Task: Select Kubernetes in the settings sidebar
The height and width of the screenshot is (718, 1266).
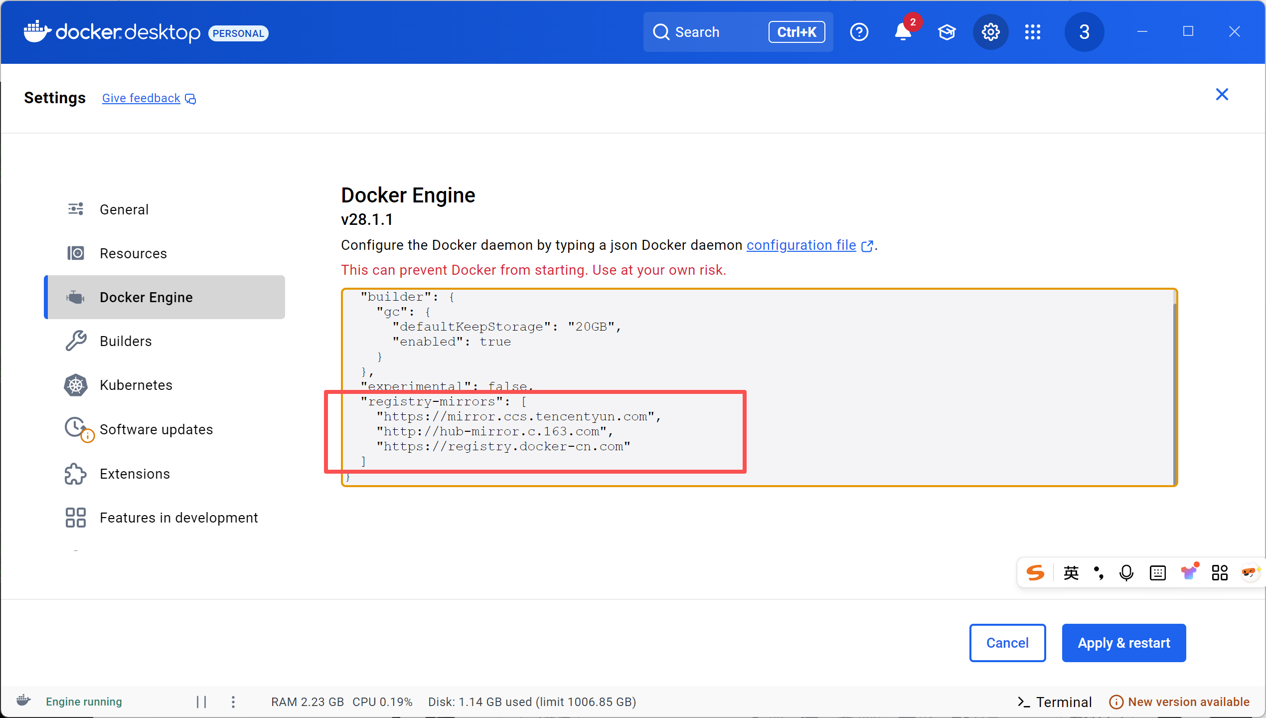Action: point(136,385)
